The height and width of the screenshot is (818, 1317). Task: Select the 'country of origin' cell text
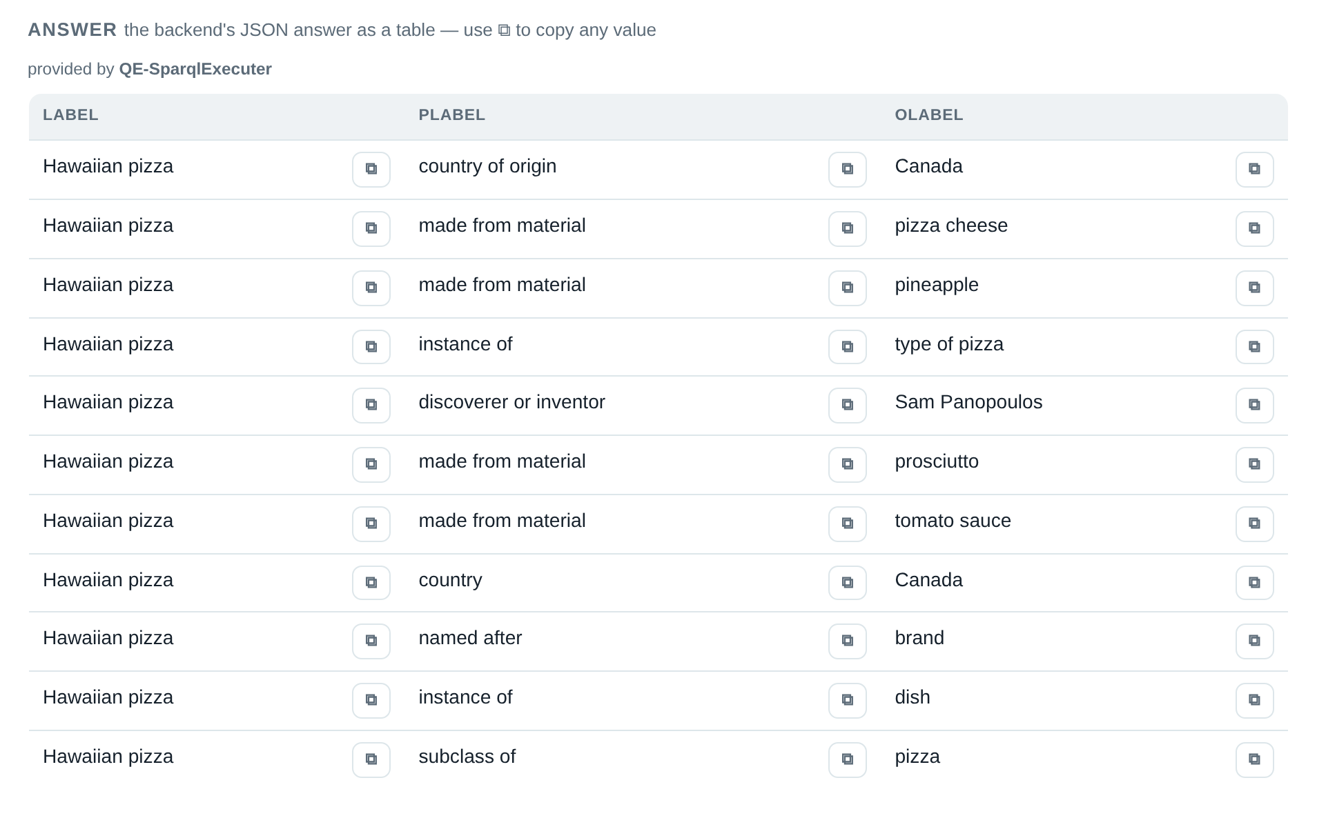[x=487, y=166]
